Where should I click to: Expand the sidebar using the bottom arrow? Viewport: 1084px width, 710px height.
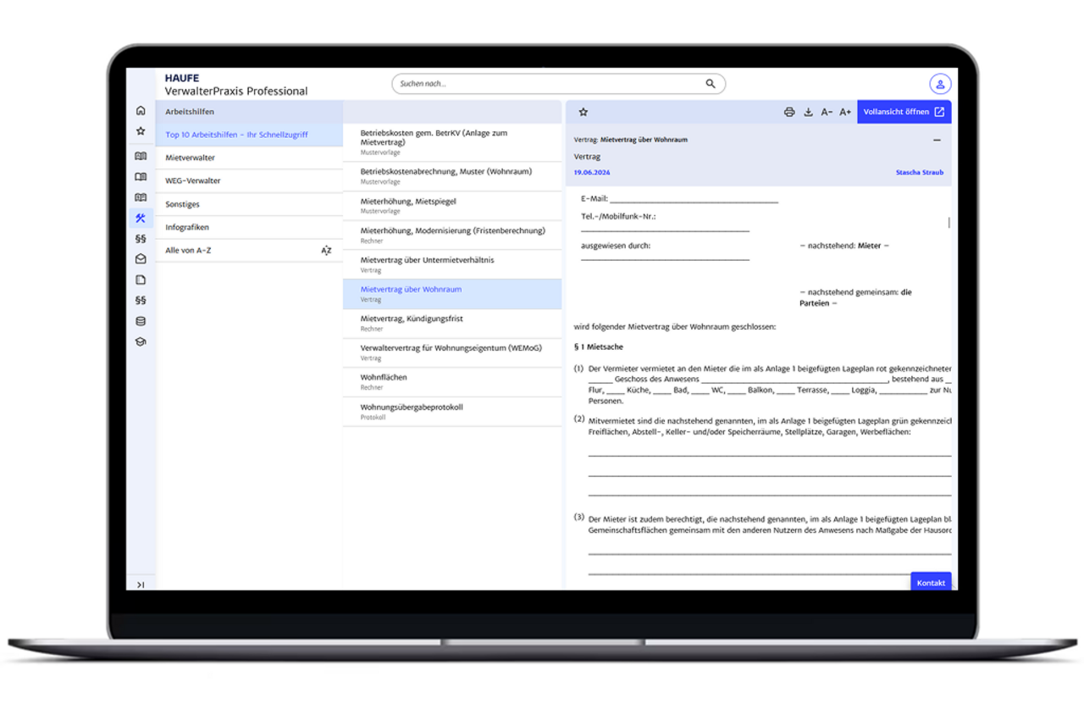(x=141, y=585)
